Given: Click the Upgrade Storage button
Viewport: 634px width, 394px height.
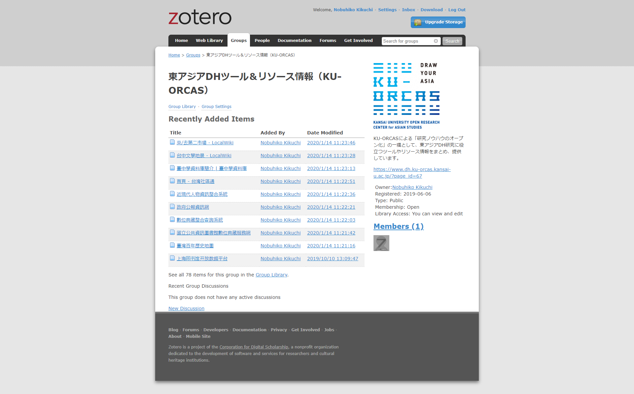Looking at the screenshot, I should [x=438, y=22].
